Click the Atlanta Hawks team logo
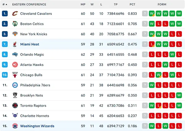 [x=15, y=65]
